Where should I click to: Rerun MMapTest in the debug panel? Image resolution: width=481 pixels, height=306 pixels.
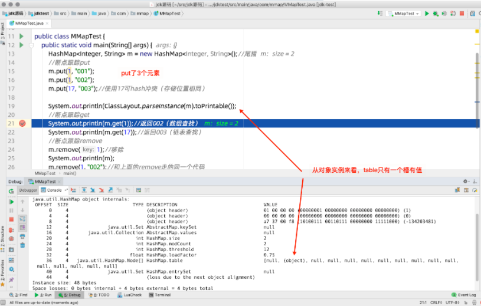click(x=11, y=191)
